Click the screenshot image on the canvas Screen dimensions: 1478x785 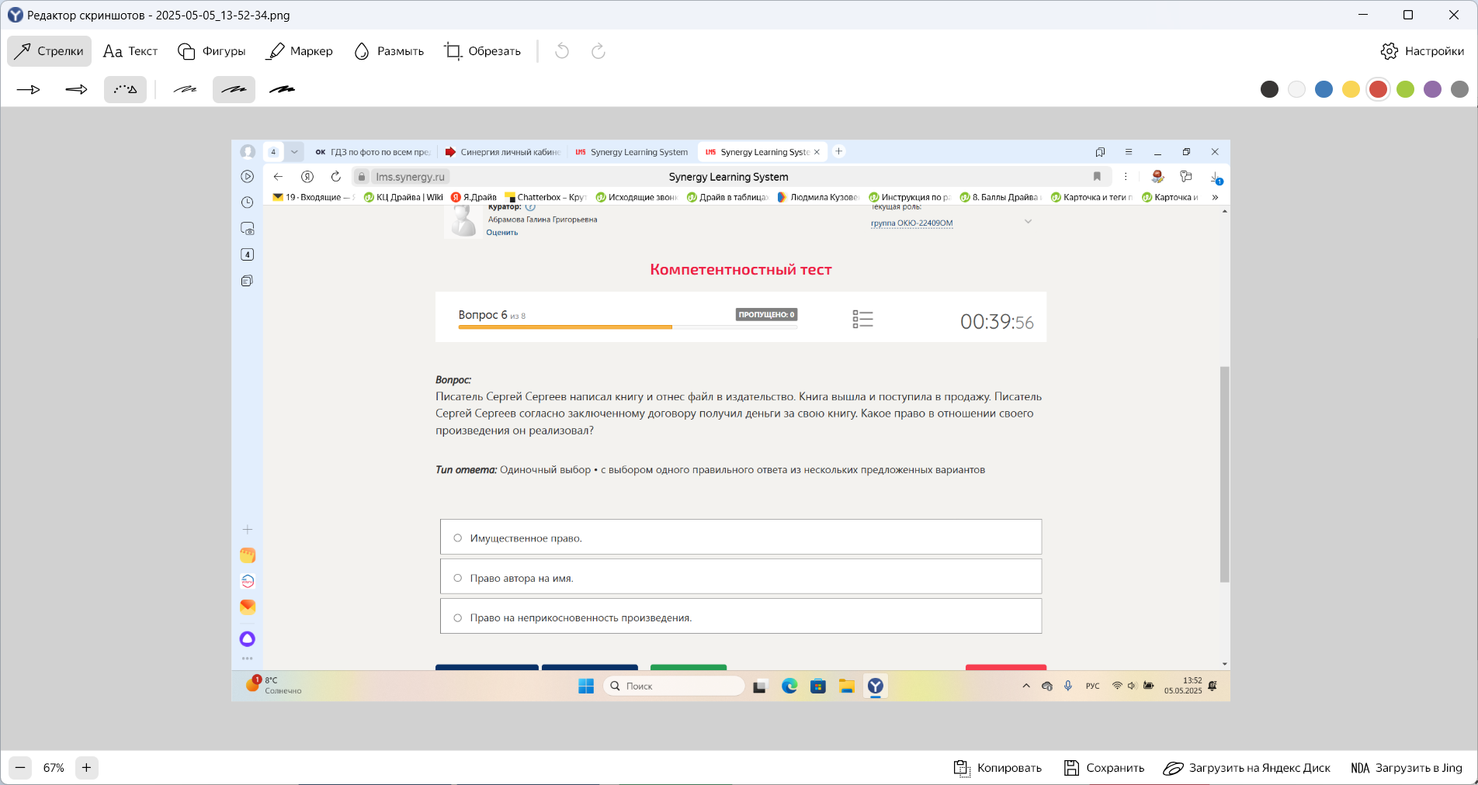[730, 420]
